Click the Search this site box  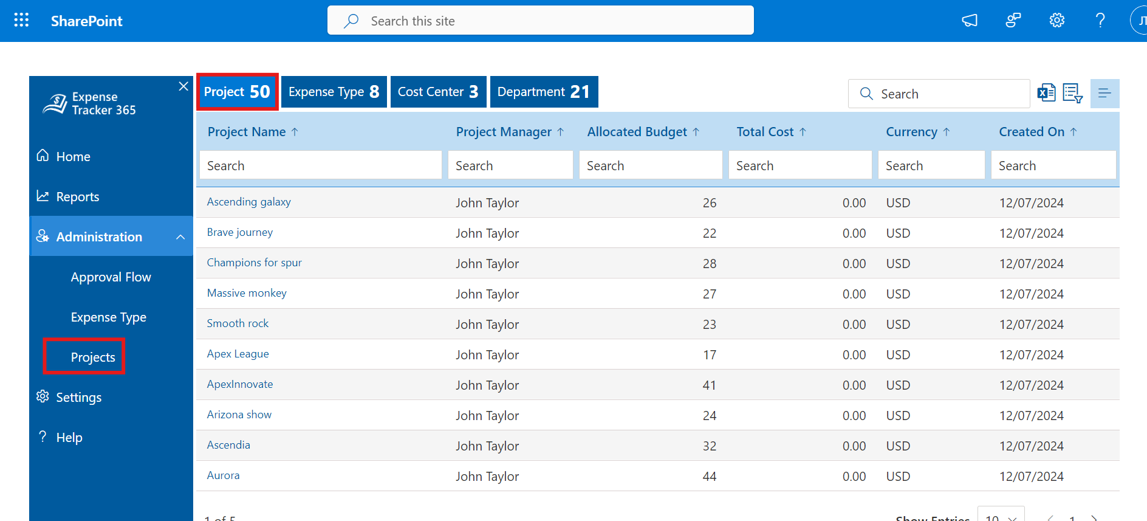click(x=541, y=21)
